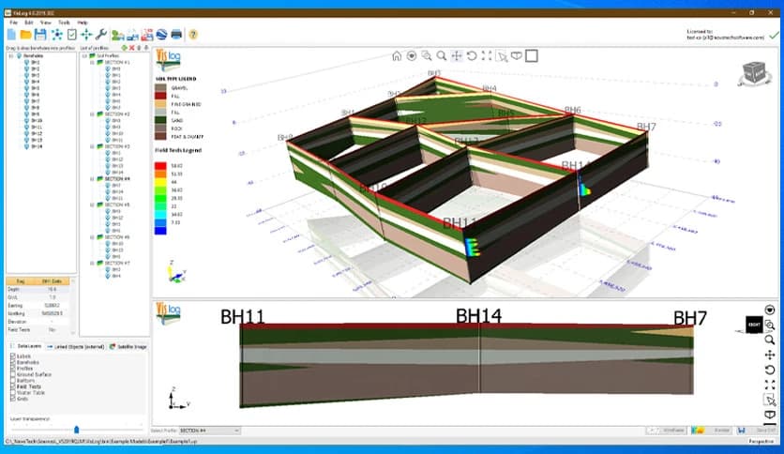Enable the Water Table layer checkbox

pos(13,392)
